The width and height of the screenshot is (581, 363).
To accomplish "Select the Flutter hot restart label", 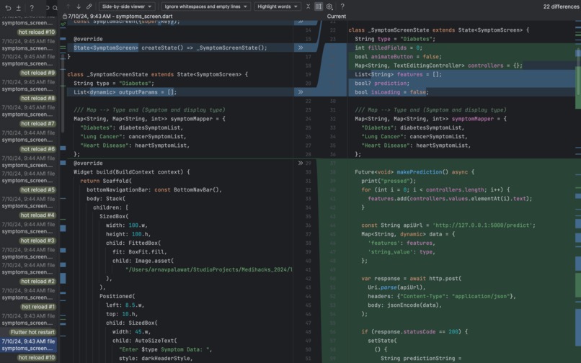I will 32,332.
